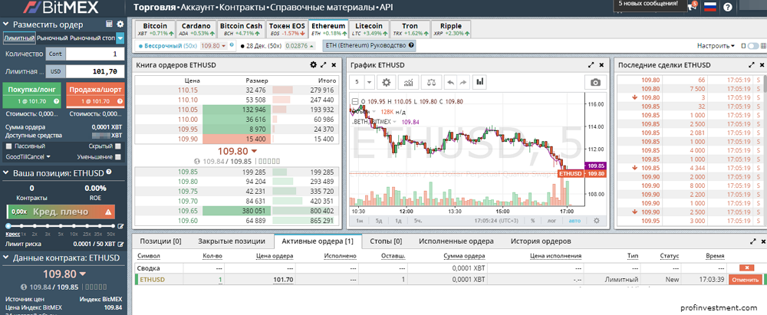Image resolution: width=767 pixels, height=315 pixels.
Task: Open the Настроить dropdown
Action: point(716,45)
